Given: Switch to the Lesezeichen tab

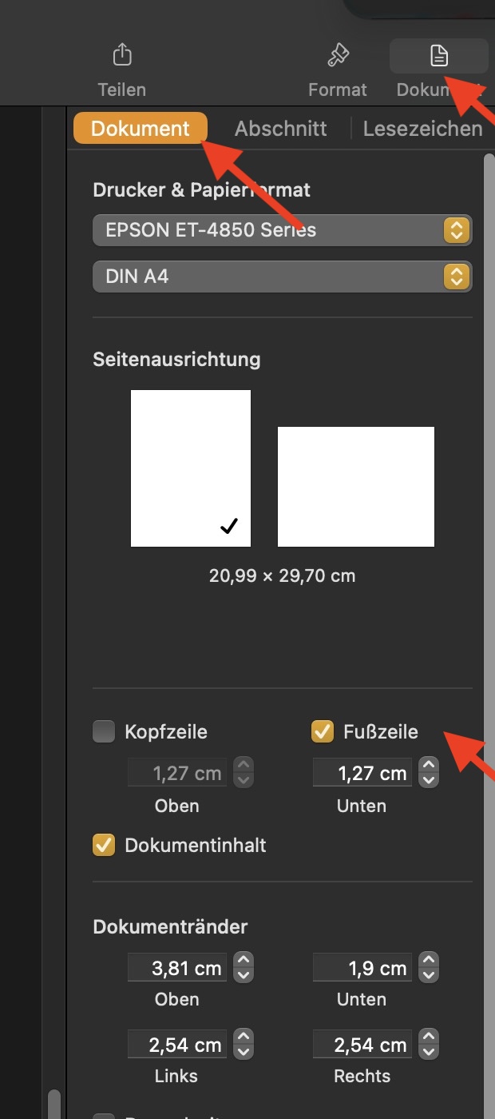Looking at the screenshot, I should (x=422, y=129).
